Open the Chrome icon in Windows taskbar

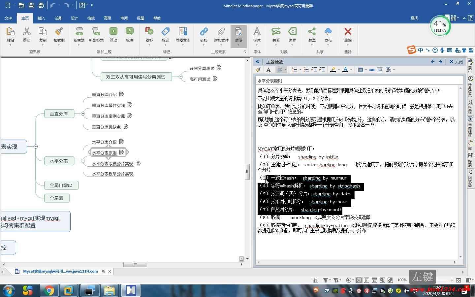[49, 290]
